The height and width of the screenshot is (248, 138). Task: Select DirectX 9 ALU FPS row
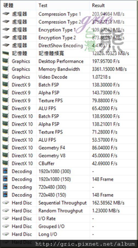[x=69, y=108]
